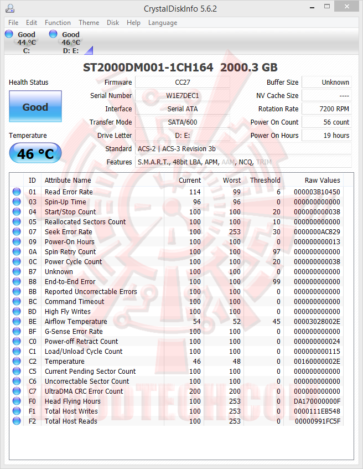The height and width of the screenshot is (469, 363).
Task: Click the Rotation Rate value 7200 RPM
Action: click(326, 109)
